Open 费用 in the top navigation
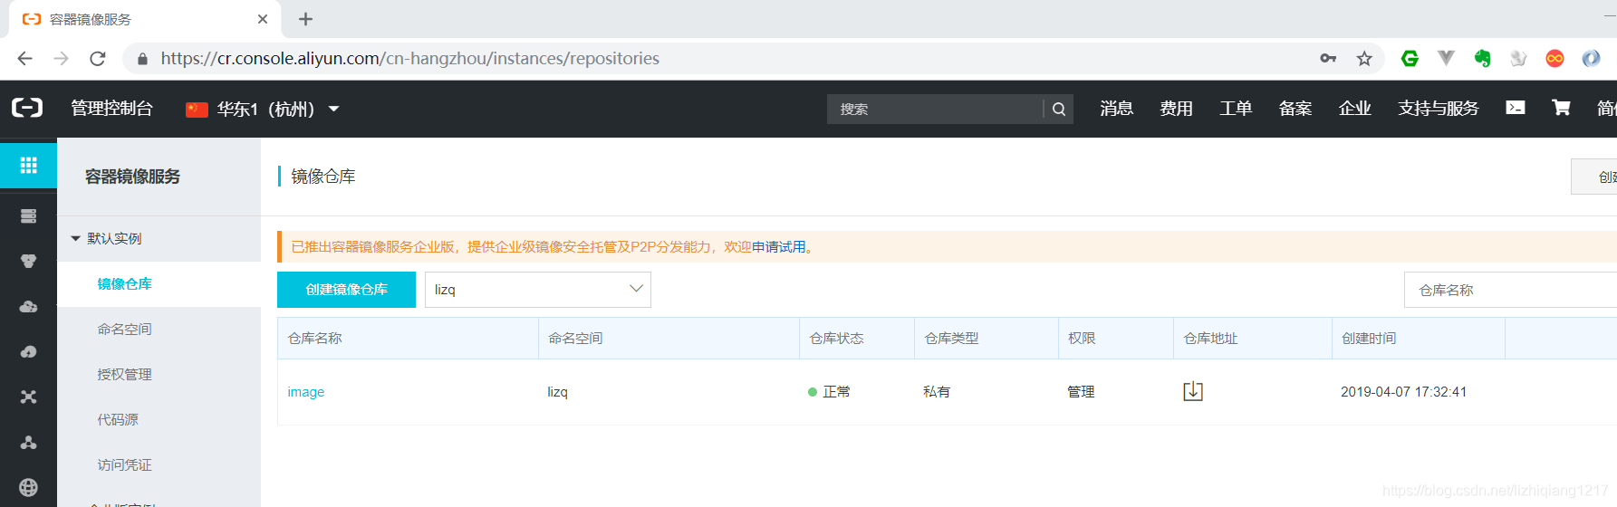This screenshot has height=507, width=1617. pos(1177,109)
